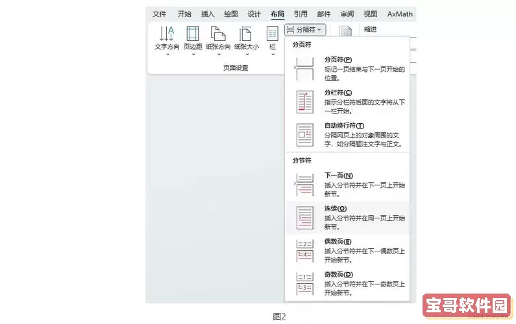
Task: Click the 偶数页(E) even page icon
Action: click(304, 251)
